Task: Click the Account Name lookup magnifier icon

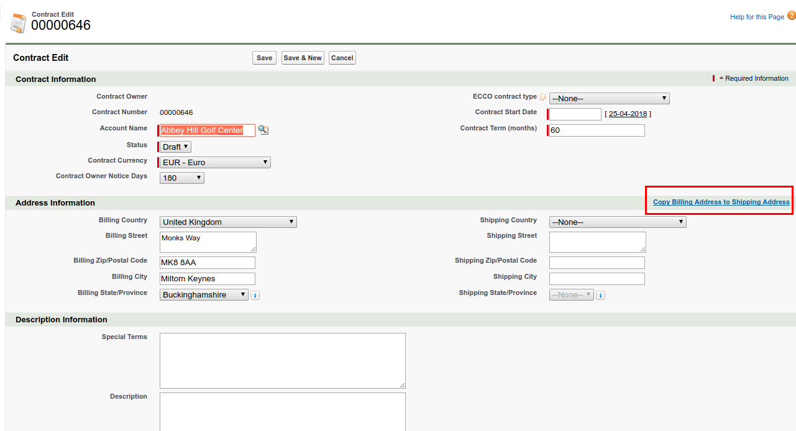Action: [263, 130]
